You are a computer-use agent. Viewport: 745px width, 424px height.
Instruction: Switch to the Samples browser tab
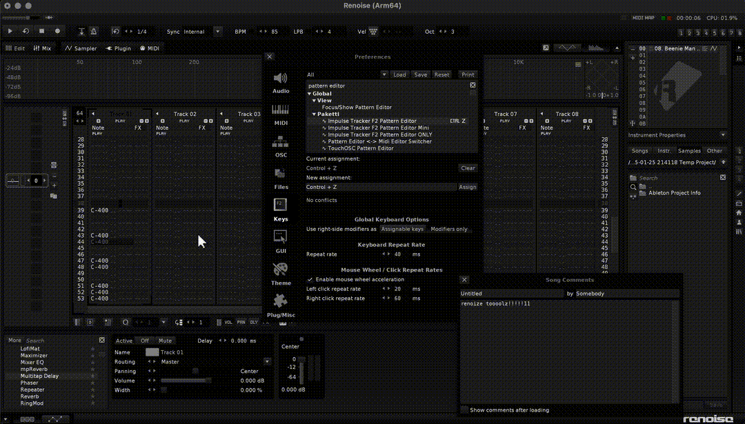tap(688, 151)
